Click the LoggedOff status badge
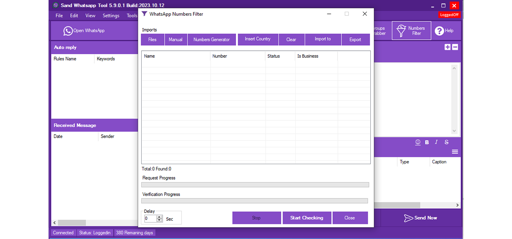Screen dimensions: 512x239 pyautogui.click(x=449, y=15)
